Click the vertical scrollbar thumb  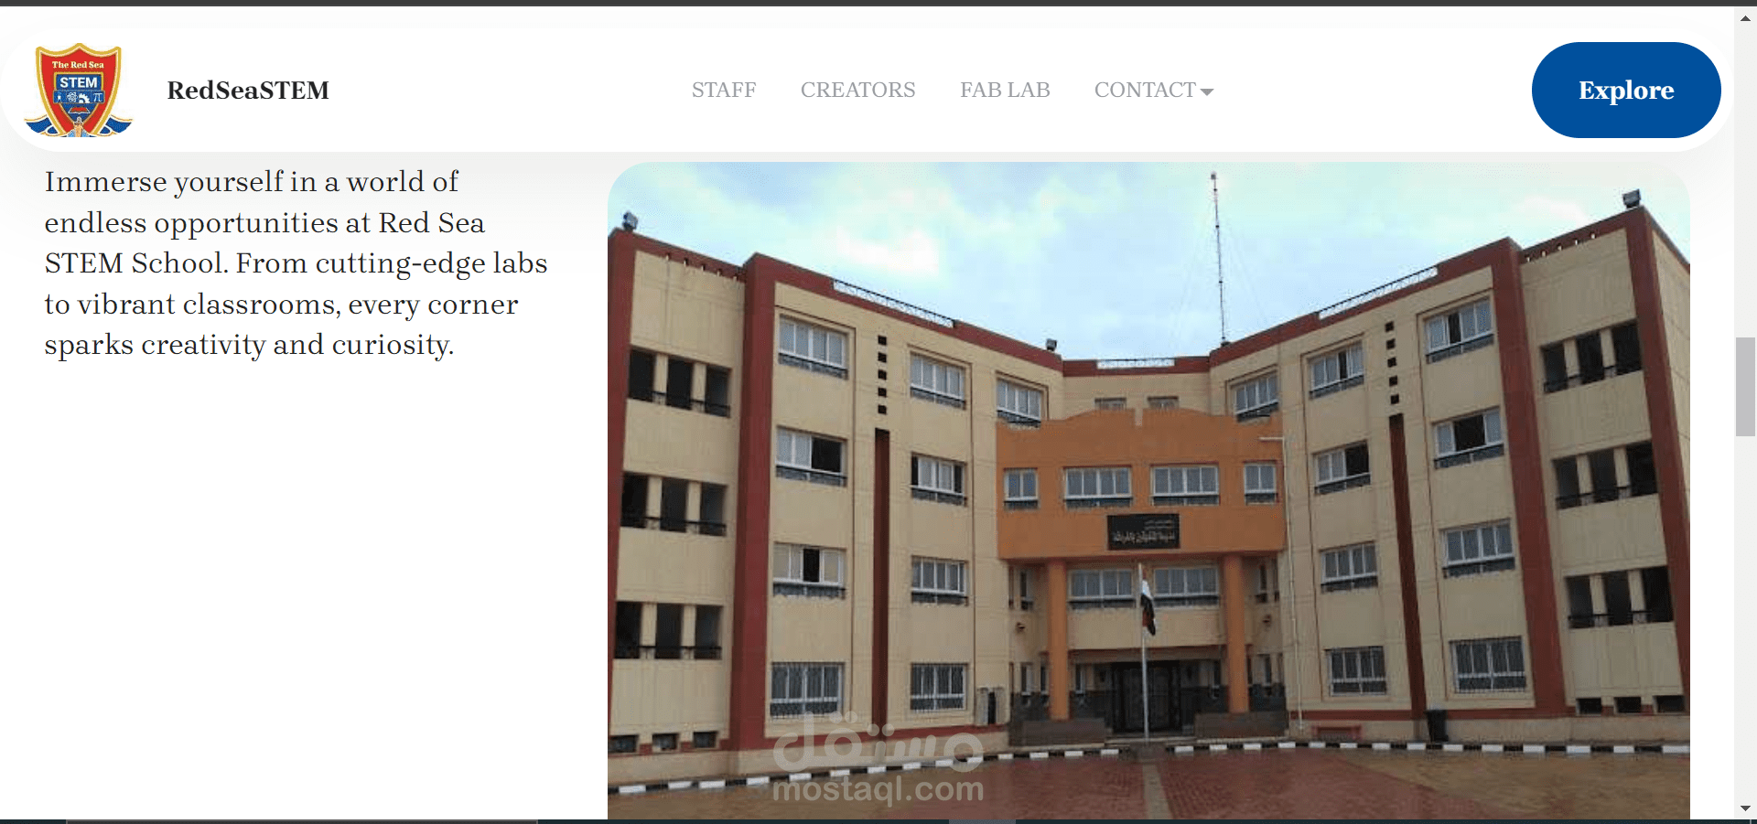pos(1745,387)
